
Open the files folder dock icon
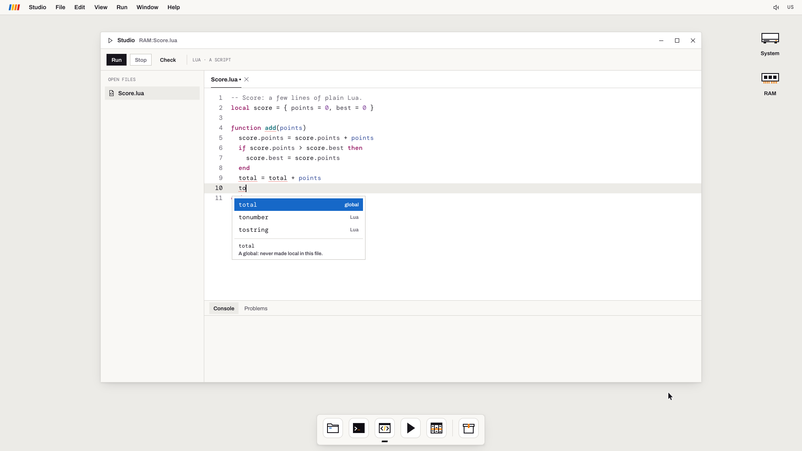tap(333, 428)
